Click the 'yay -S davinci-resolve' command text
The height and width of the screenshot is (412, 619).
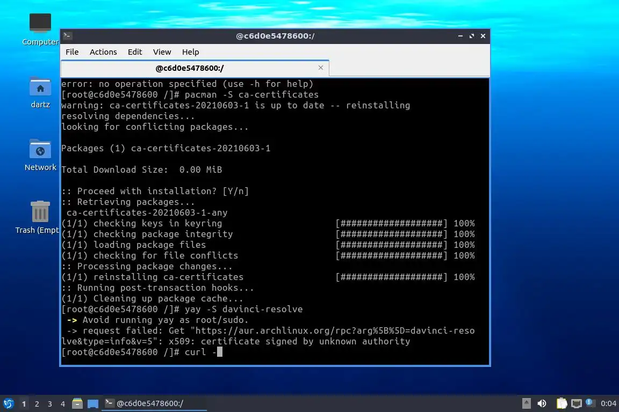pyautogui.click(x=243, y=309)
